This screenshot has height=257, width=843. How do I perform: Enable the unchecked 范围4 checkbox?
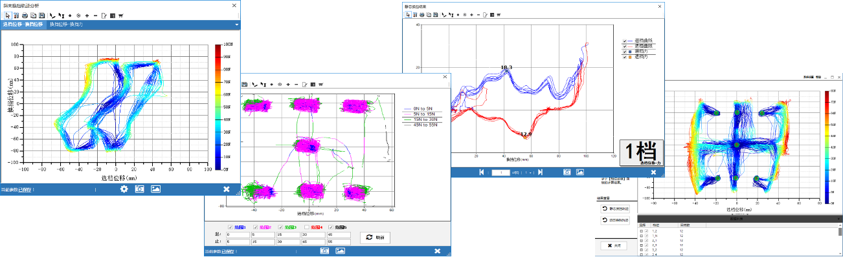click(307, 227)
